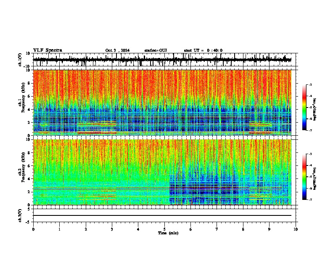Click the 8 kHz tick on ch.1 spectrogram

point(29,83)
